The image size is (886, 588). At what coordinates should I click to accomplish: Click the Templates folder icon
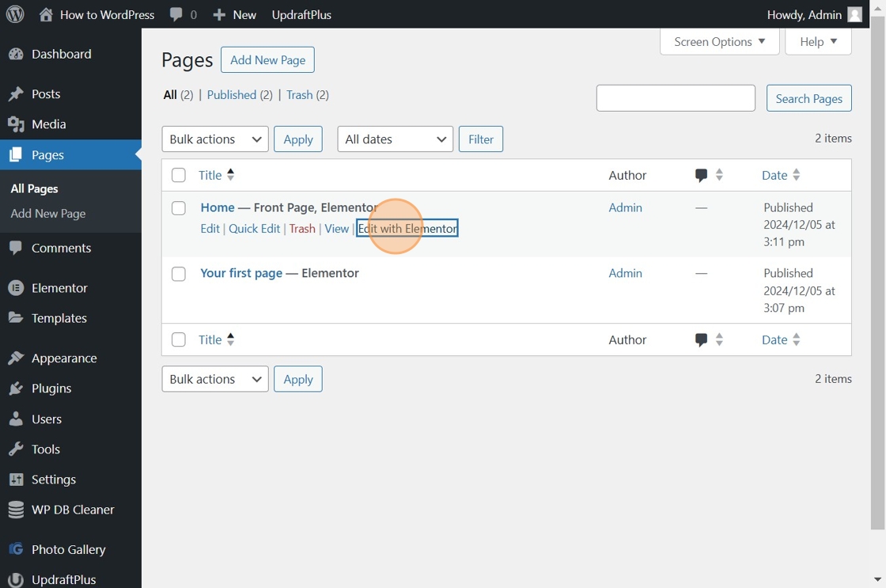pyautogui.click(x=16, y=318)
